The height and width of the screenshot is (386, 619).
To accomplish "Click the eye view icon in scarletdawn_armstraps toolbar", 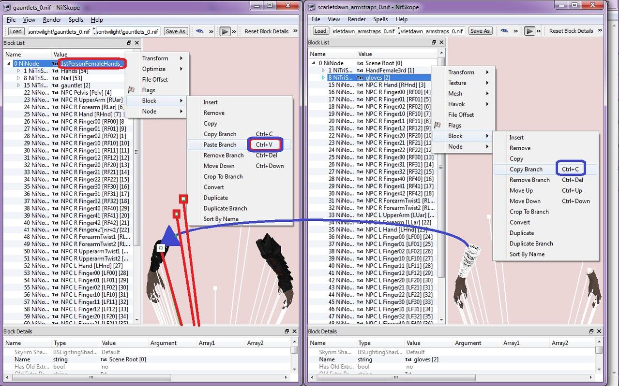I will (x=504, y=31).
